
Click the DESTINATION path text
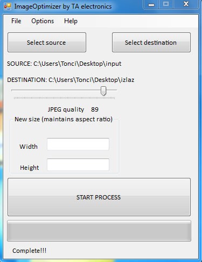[x=71, y=80]
